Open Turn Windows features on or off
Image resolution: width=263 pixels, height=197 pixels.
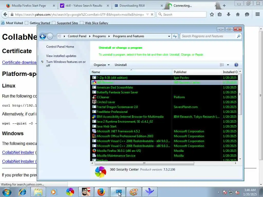[66, 64]
